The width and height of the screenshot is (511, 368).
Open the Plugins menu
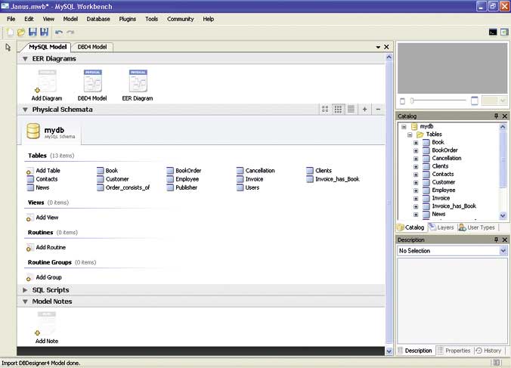click(x=128, y=19)
